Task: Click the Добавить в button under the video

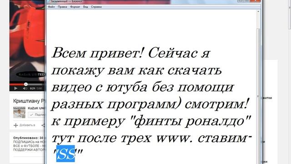Action: point(24,125)
